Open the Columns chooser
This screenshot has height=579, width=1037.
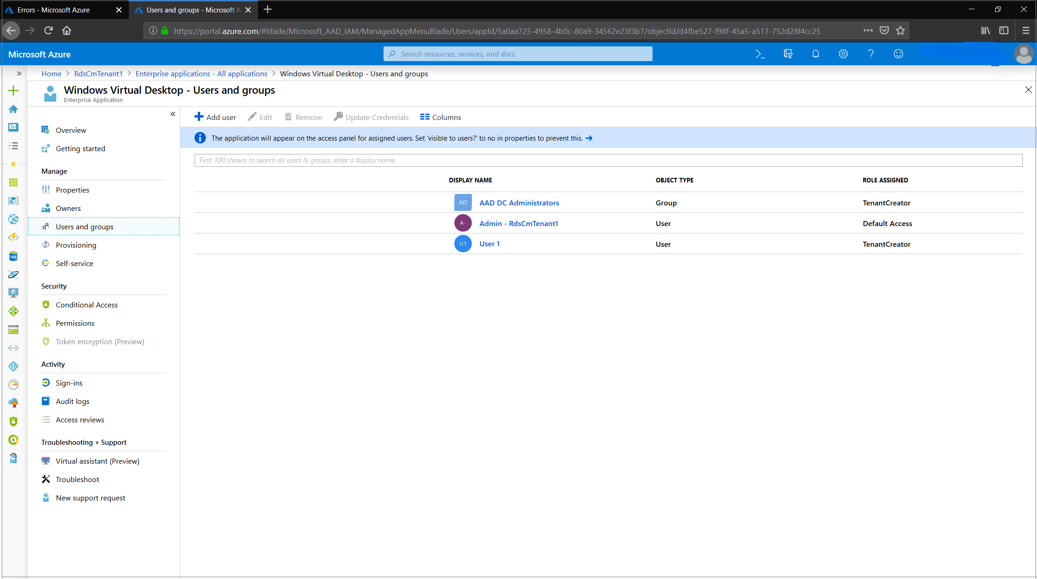pos(441,117)
